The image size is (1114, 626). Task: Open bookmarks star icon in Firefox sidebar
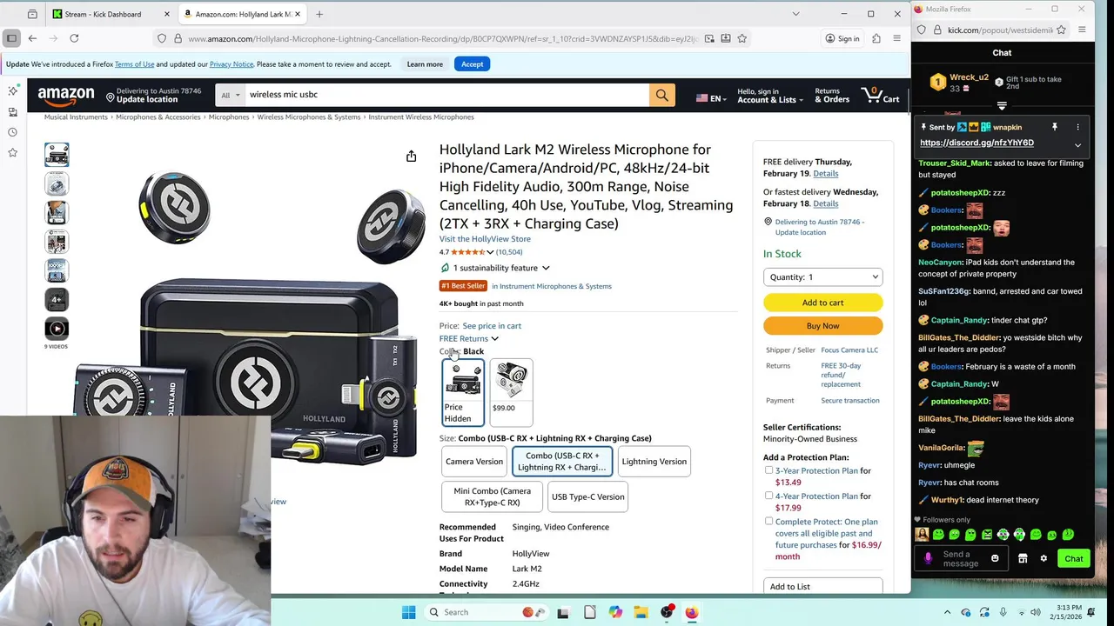(12, 153)
